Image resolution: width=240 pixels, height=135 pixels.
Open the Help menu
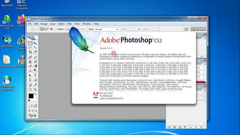[96, 24]
